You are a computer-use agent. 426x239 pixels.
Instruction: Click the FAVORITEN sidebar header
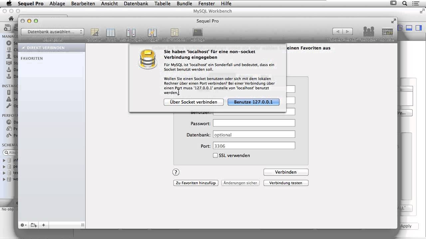pos(32,58)
